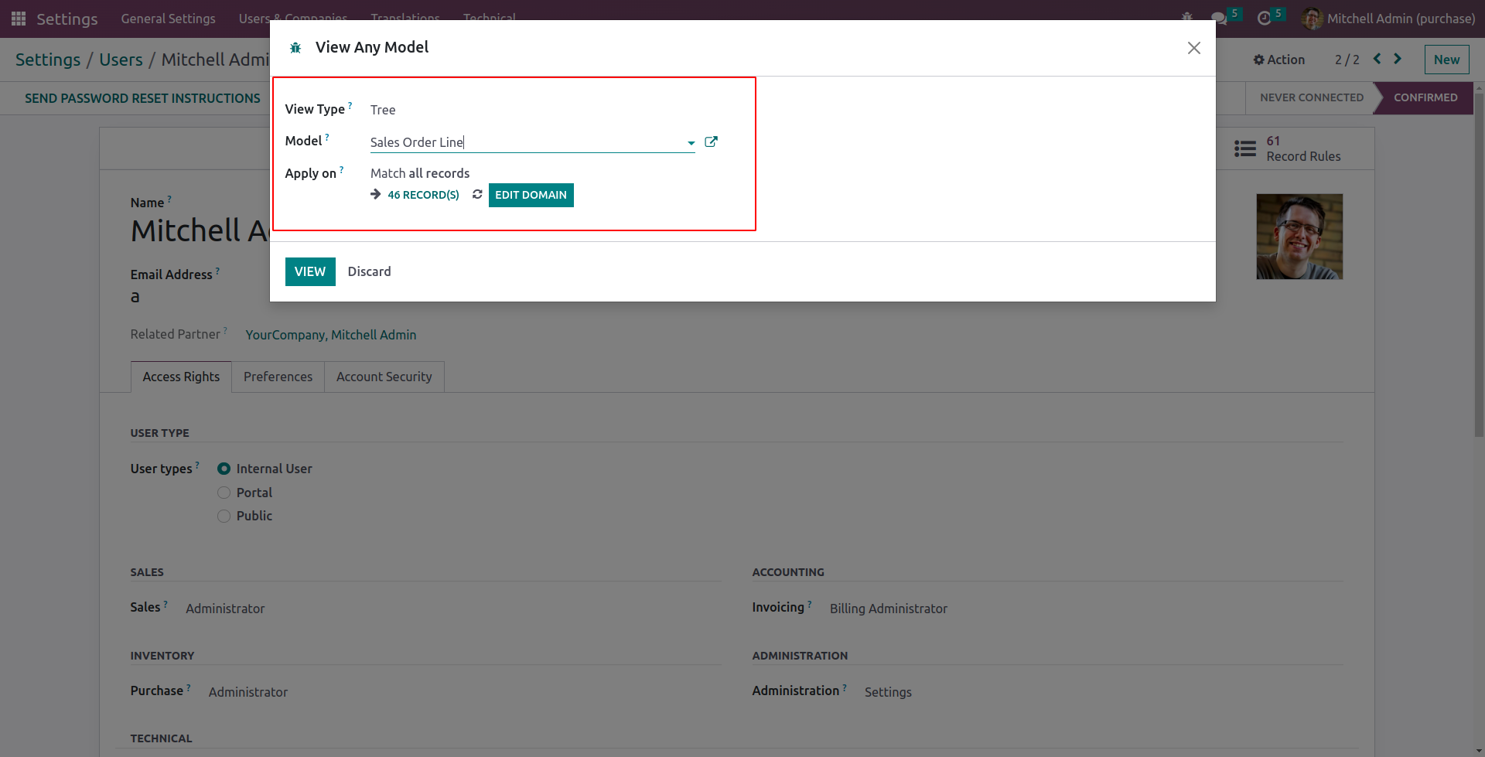Go to next user record arrow
The width and height of the screenshot is (1485, 757).
click(x=1398, y=59)
